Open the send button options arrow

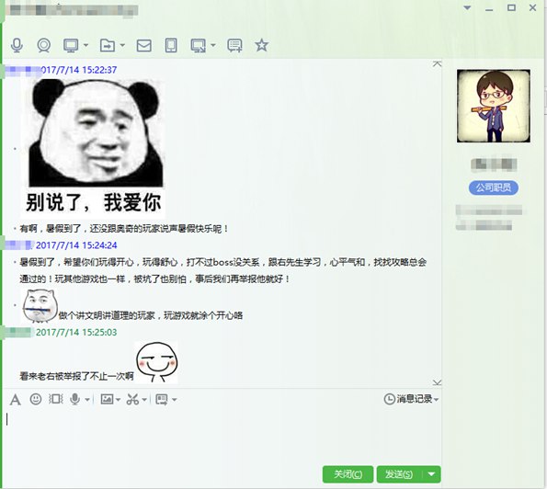pyautogui.click(x=431, y=474)
